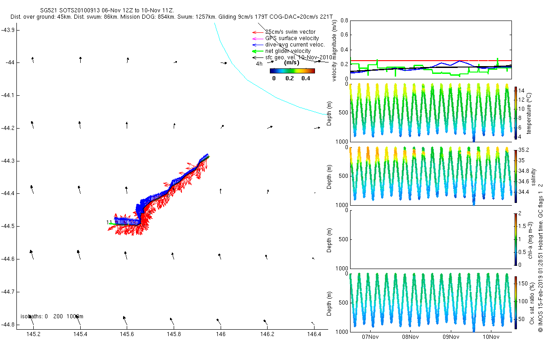The image size is (547, 342).
Task: Click the 07Nov time axis label
Action: (x=370, y=337)
